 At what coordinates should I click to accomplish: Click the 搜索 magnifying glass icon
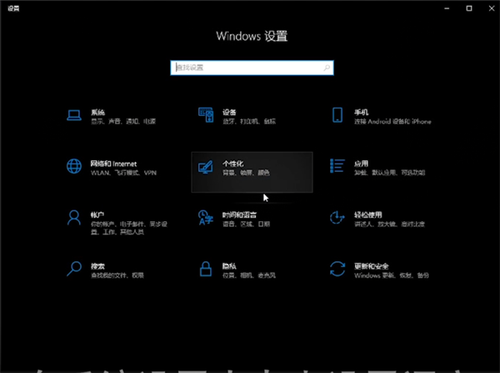click(74, 269)
